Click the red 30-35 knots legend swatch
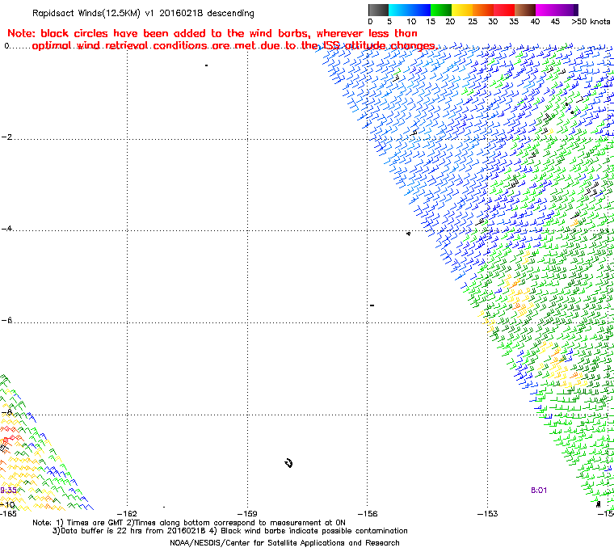The width and height of the screenshot is (614, 556). tap(504, 10)
